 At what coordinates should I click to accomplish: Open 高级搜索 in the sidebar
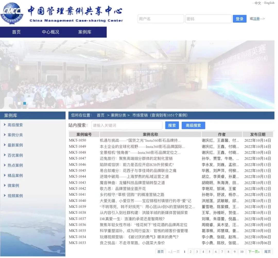coord(15,125)
